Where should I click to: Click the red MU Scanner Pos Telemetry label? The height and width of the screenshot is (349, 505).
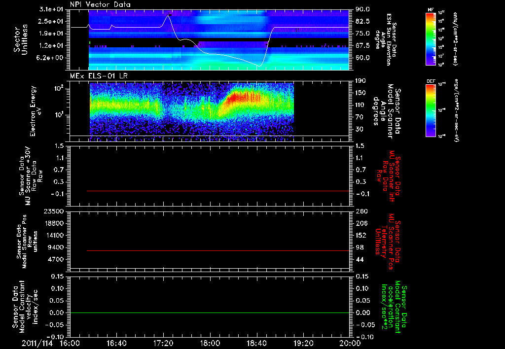point(388,241)
